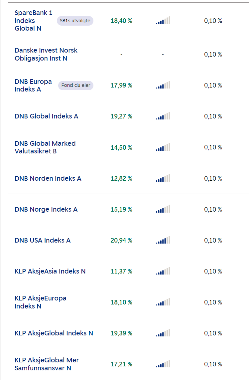
Task: Open DNB Europa Indeks A fund
Action: 33,85
